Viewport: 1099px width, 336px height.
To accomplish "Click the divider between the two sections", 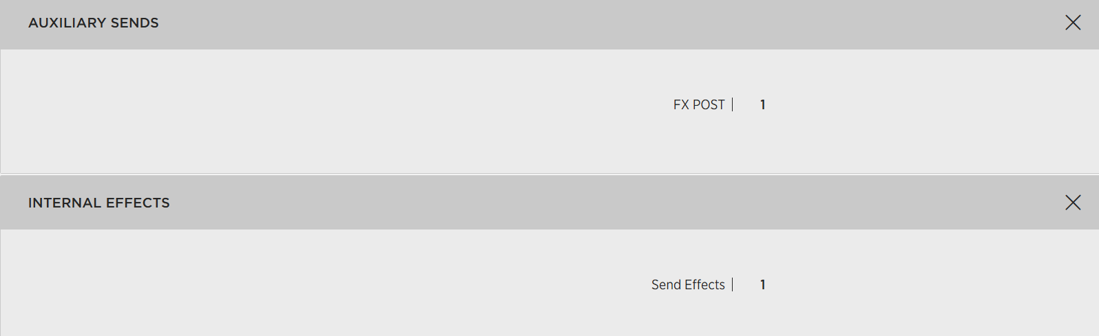I will point(551,174).
